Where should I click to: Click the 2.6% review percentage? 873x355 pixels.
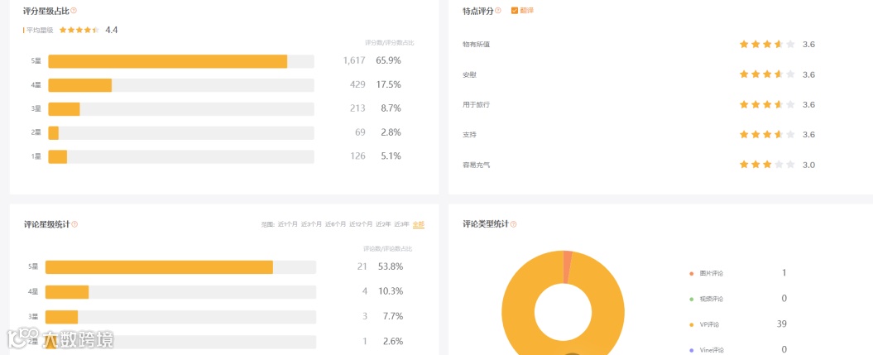[392, 342]
